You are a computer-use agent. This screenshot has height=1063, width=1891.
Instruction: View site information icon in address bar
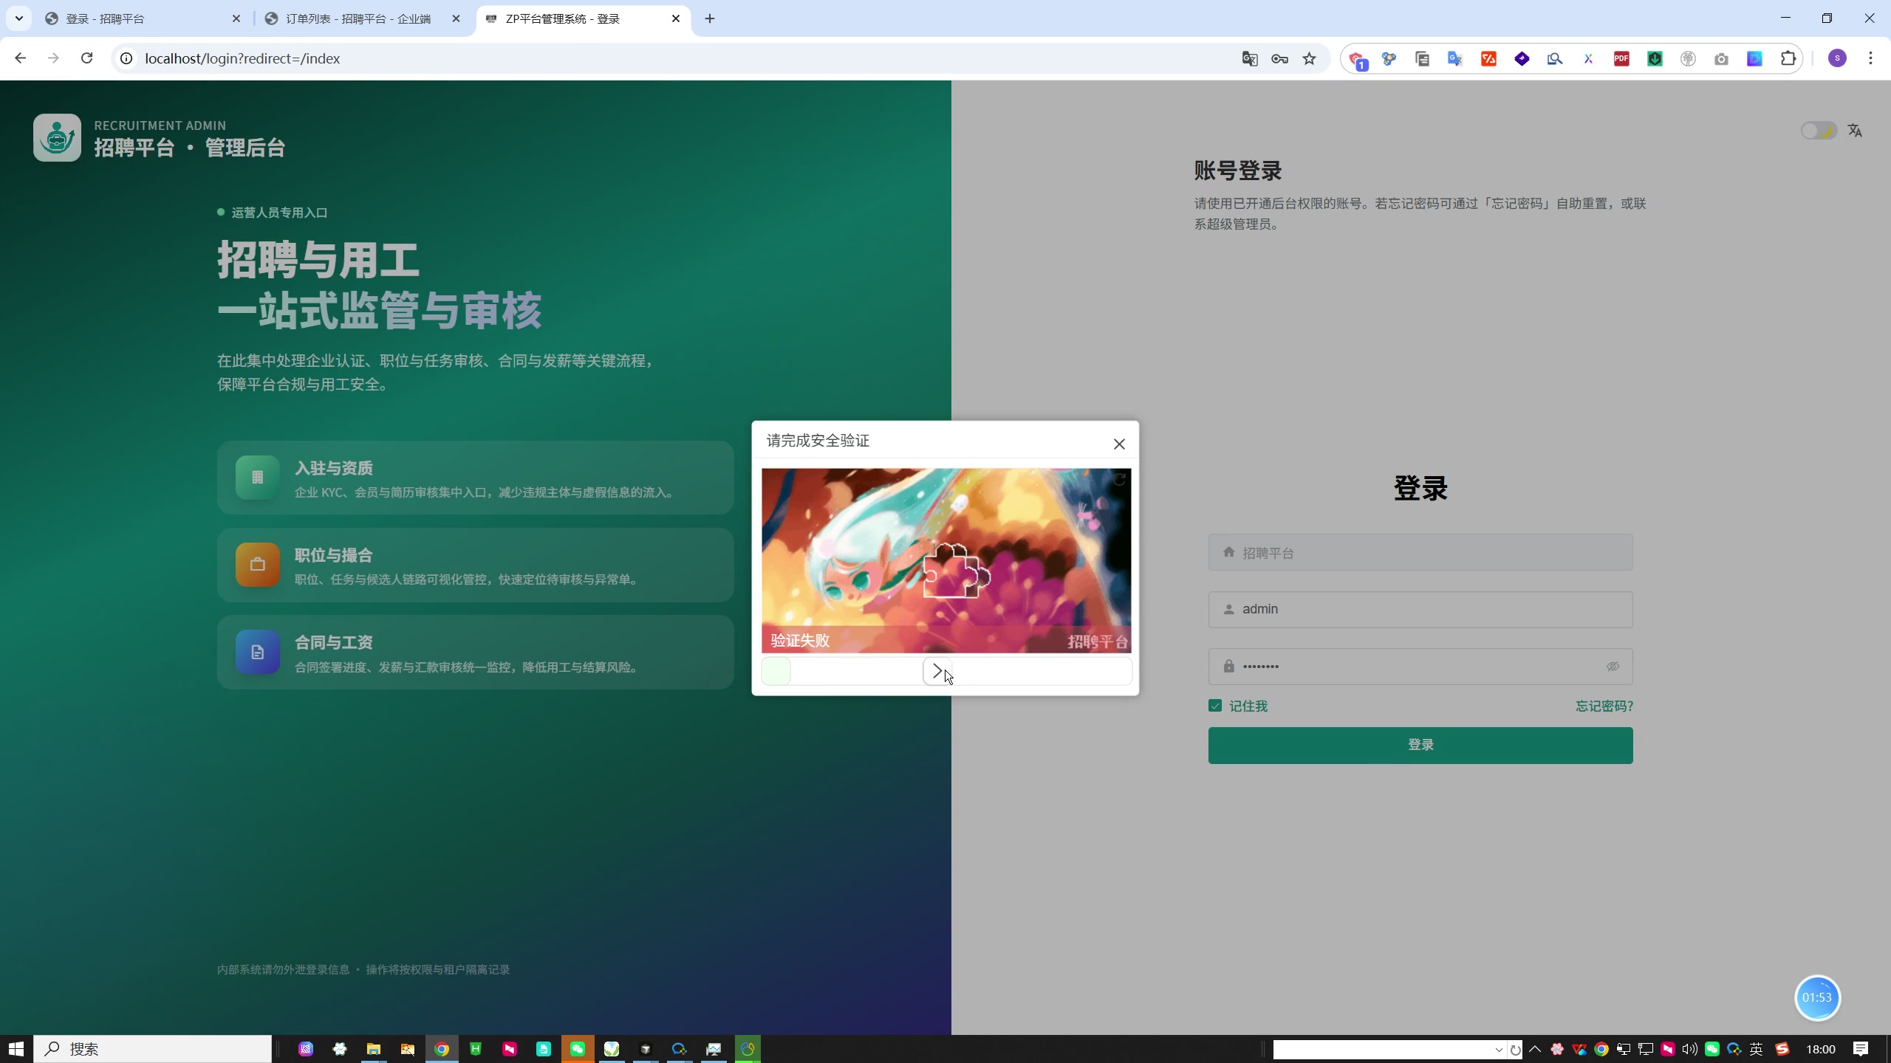[x=126, y=58]
